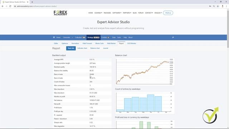Viewport: 229px width, 129px height.
Task: Open the Journal view
Action: [x=106, y=48]
